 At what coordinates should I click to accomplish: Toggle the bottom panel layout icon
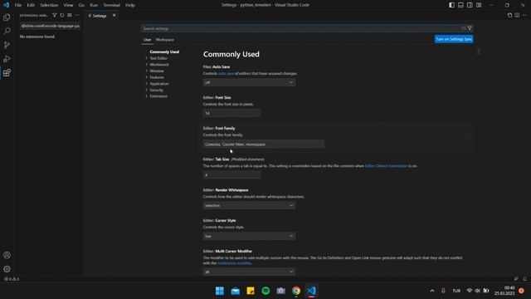(x=460, y=5)
